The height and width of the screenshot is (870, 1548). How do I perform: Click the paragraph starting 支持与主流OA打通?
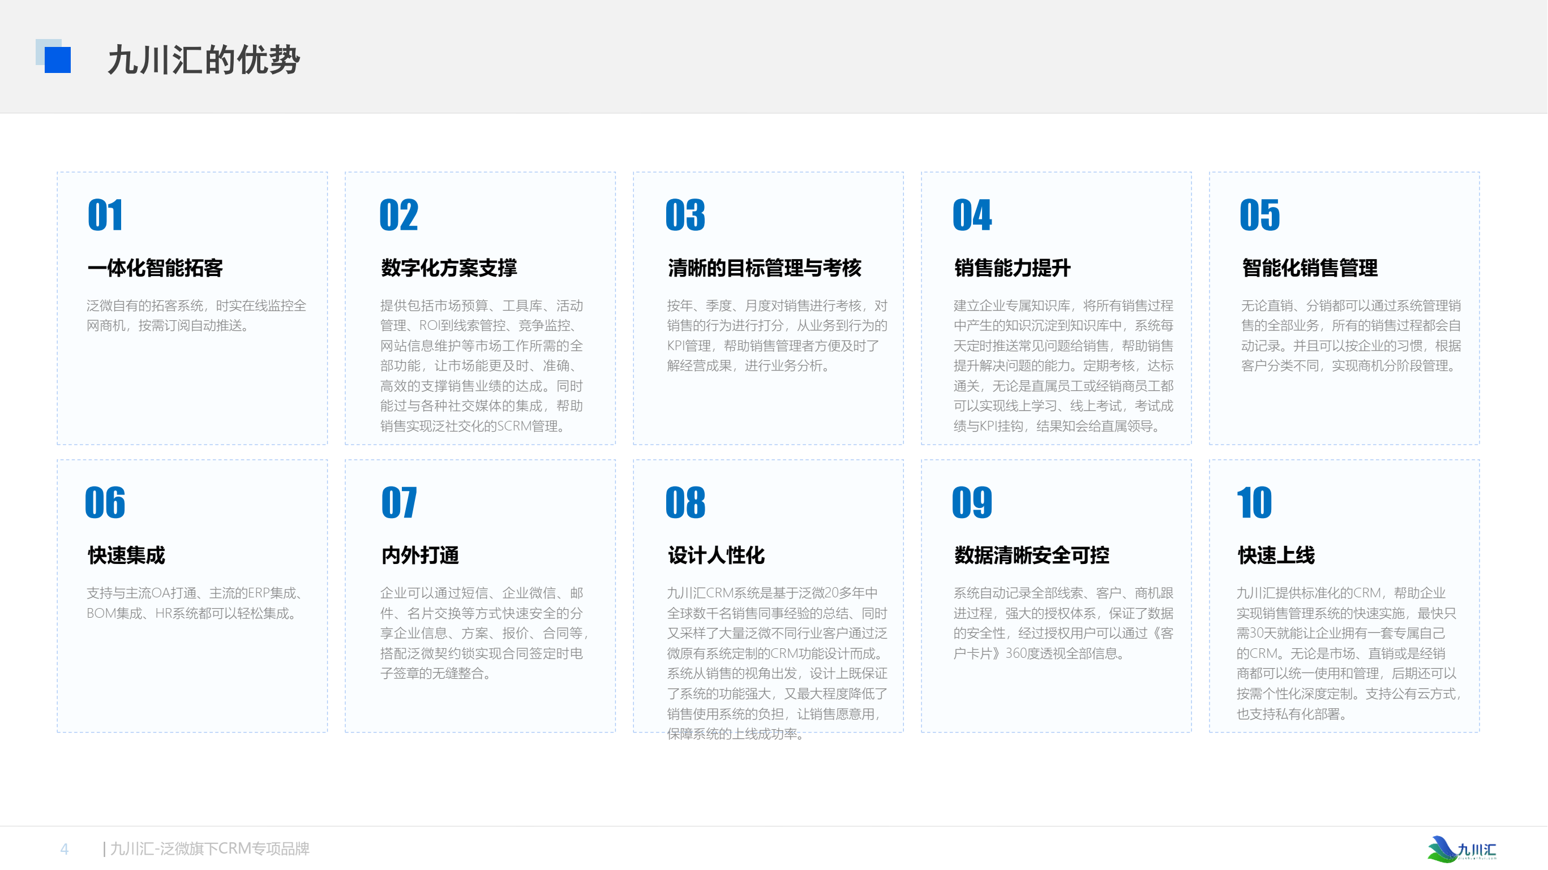(195, 603)
